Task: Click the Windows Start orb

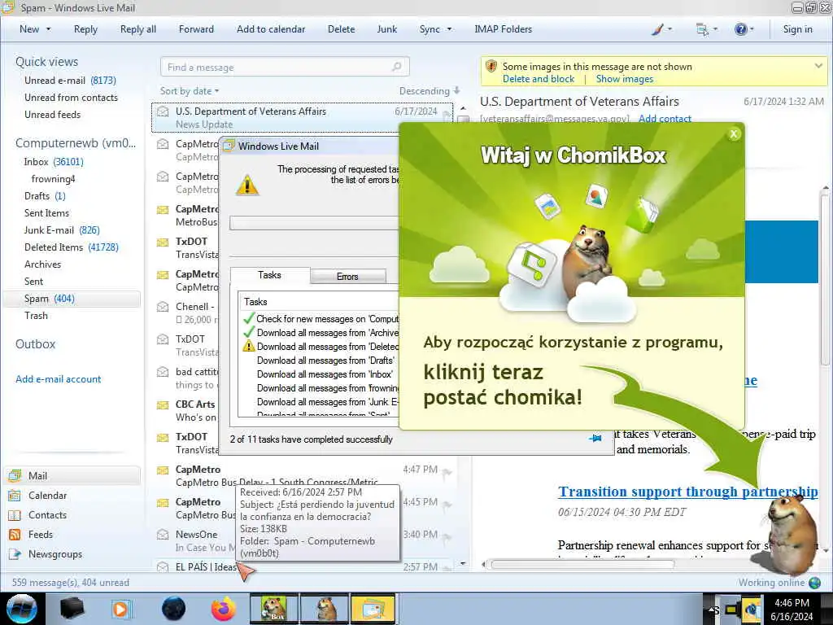Action: click(22, 609)
